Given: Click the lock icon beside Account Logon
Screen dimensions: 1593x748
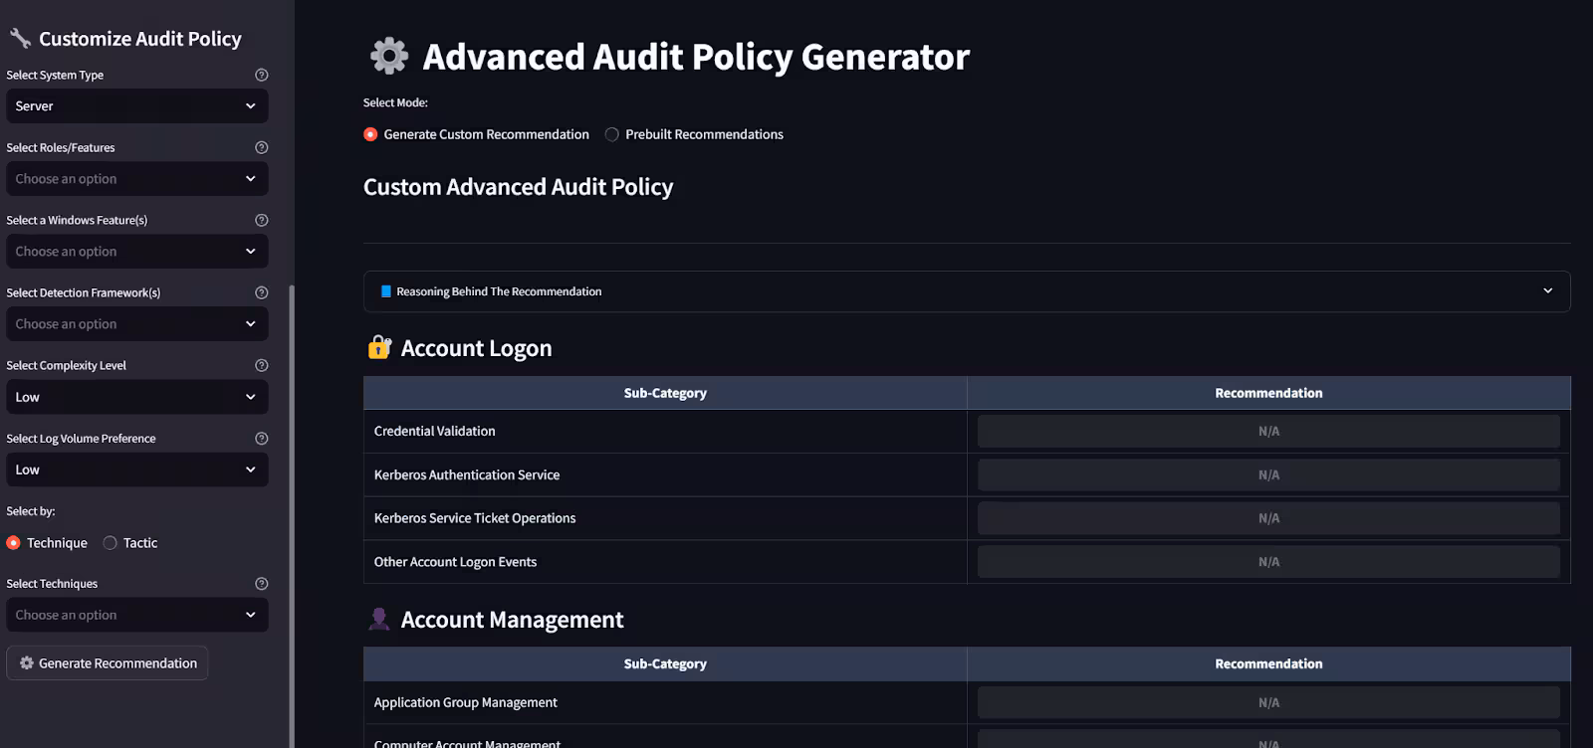Looking at the screenshot, I should pos(379,347).
